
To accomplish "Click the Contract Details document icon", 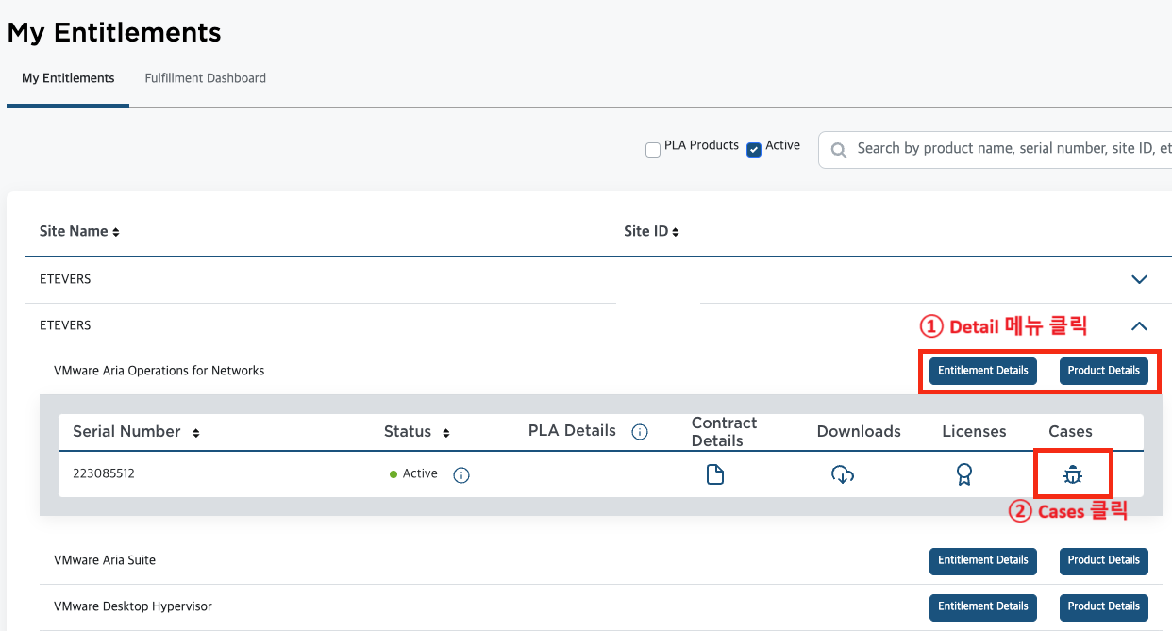I will point(715,474).
